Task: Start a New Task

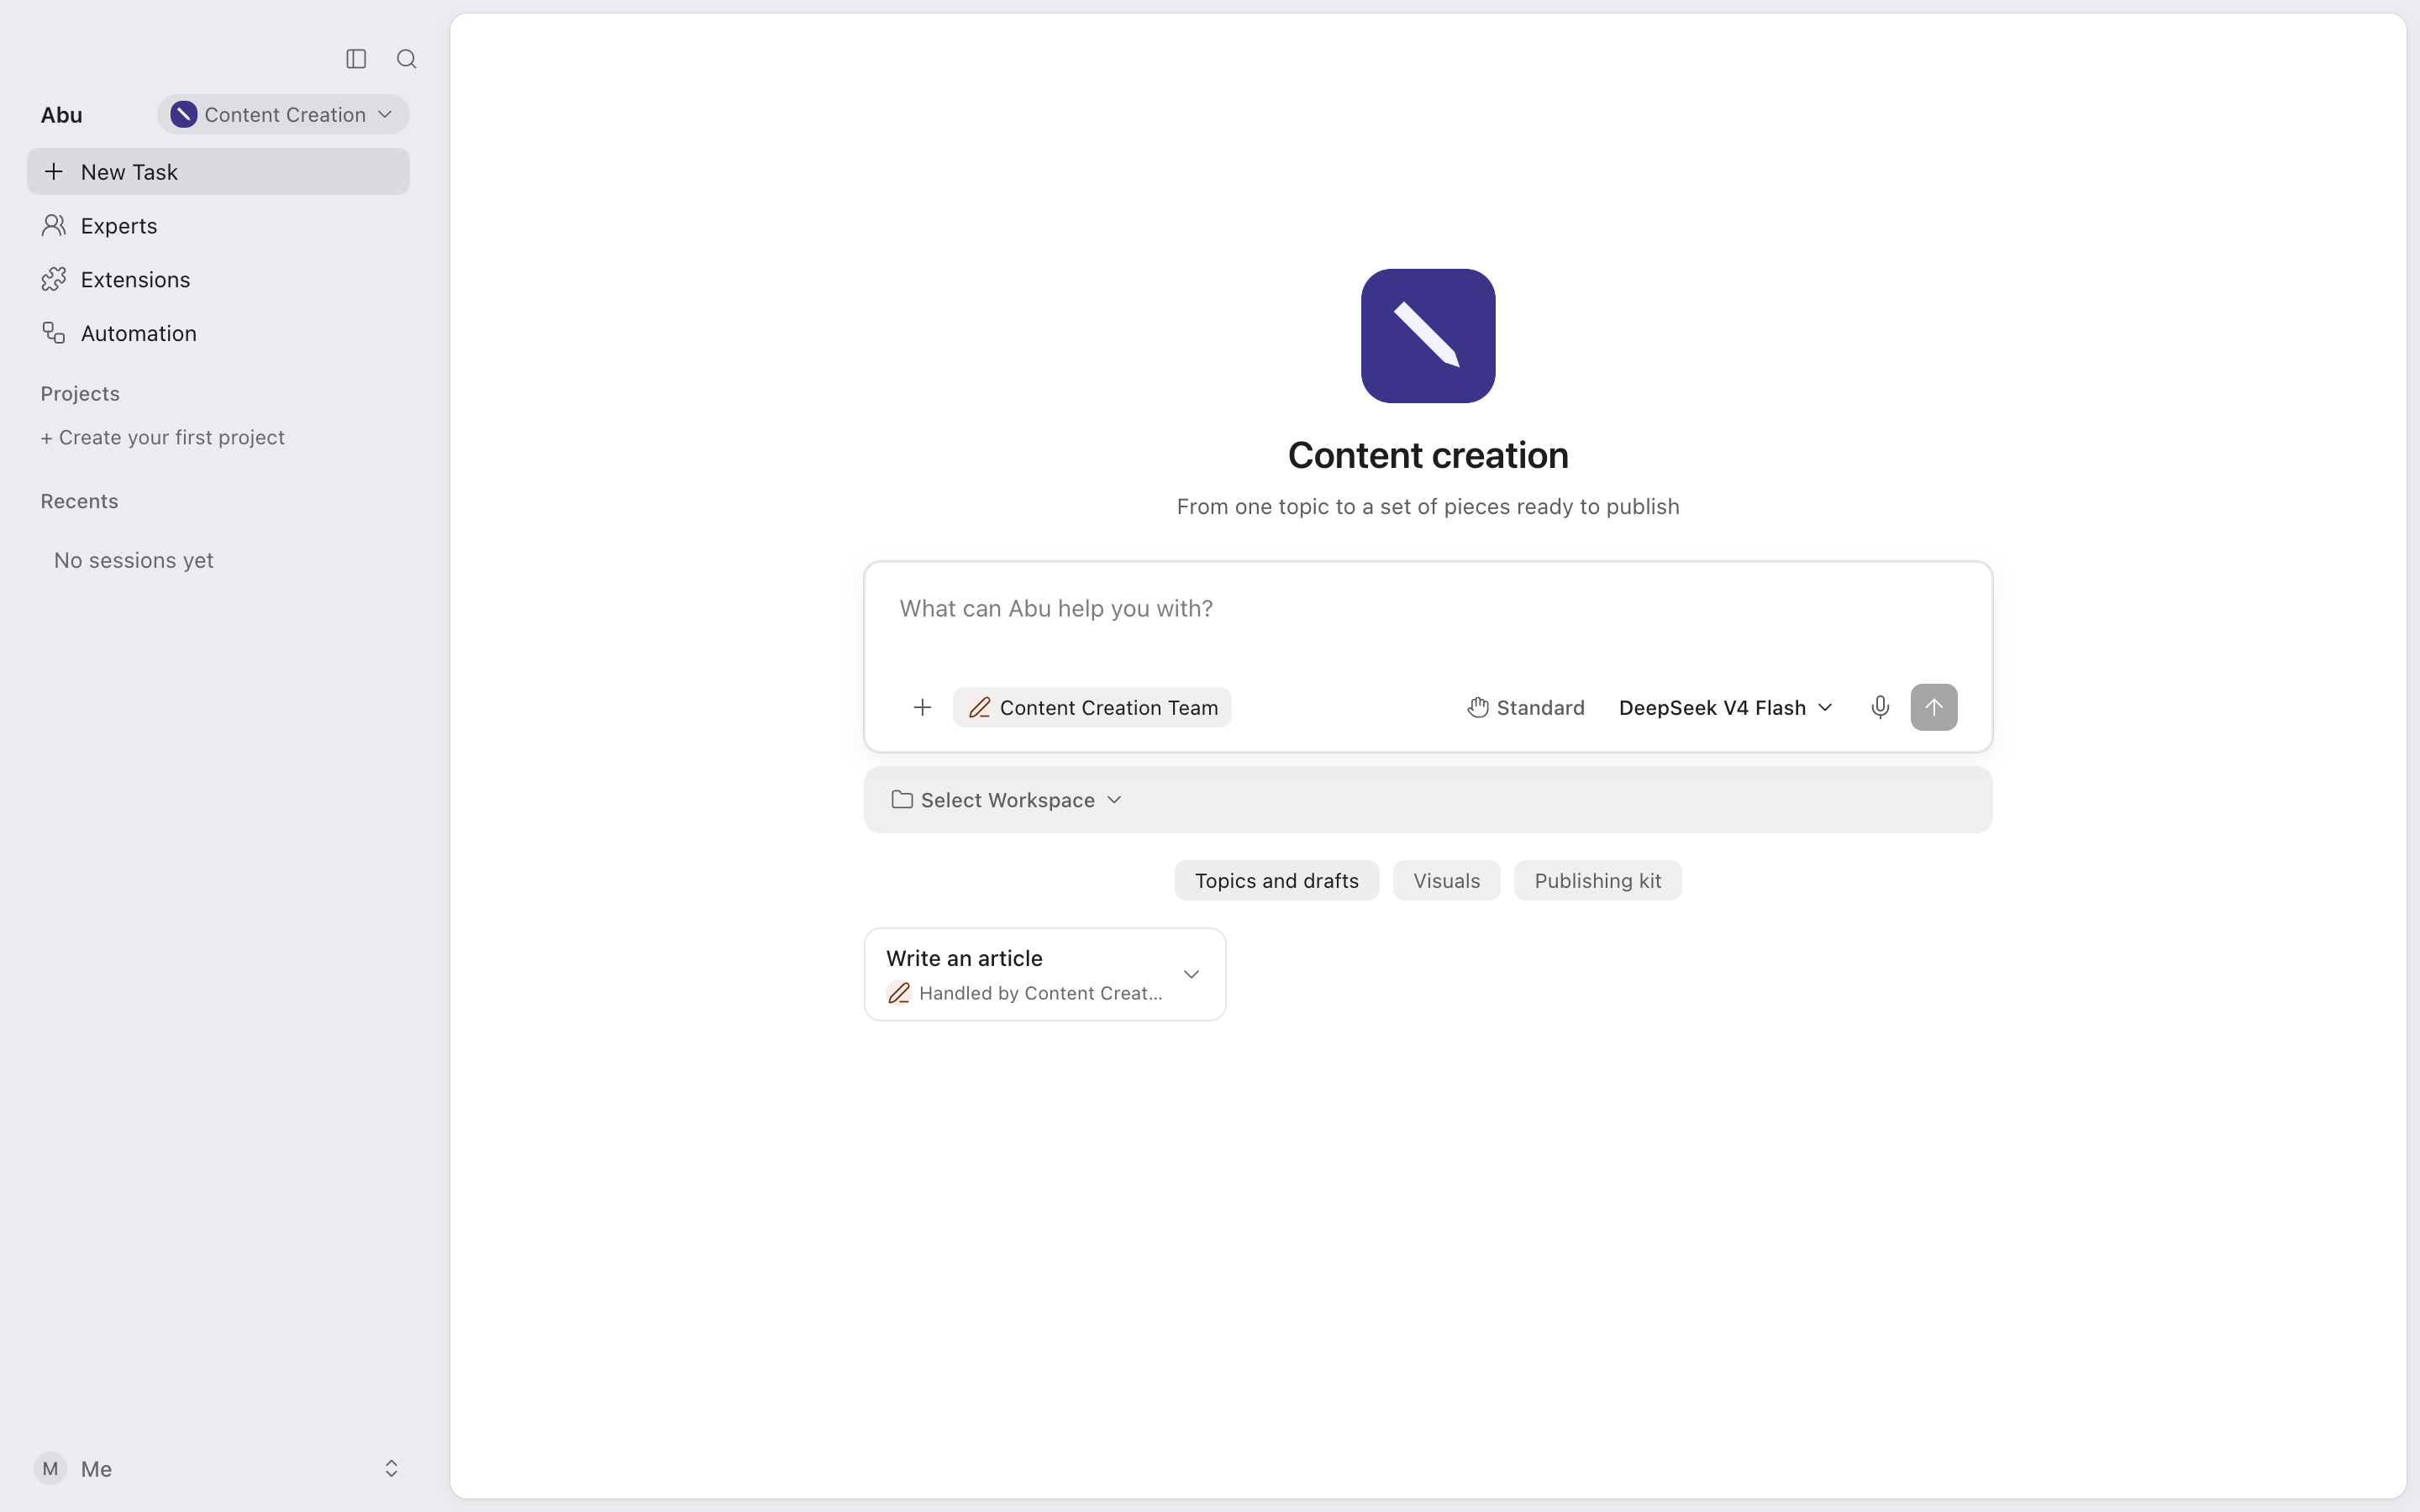Action: click(x=218, y=172)
